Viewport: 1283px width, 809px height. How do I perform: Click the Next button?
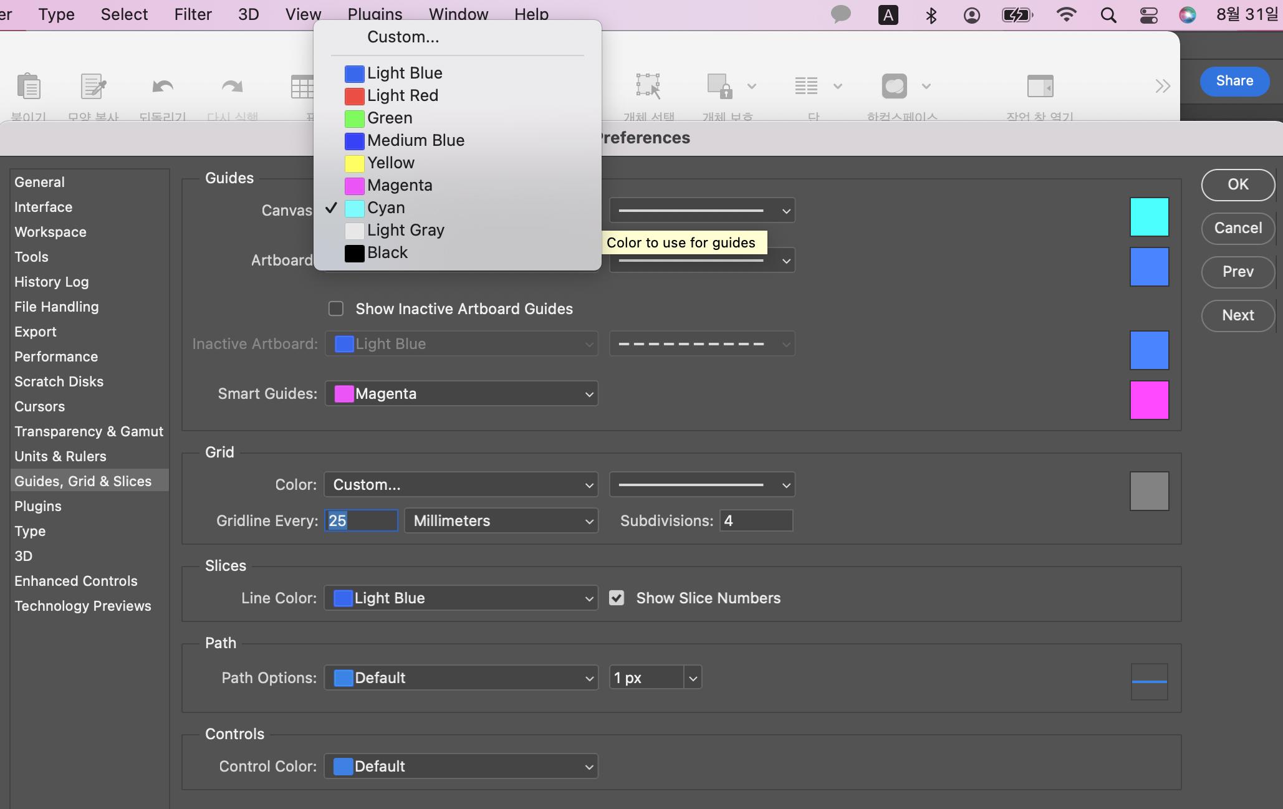point(1237,315)
